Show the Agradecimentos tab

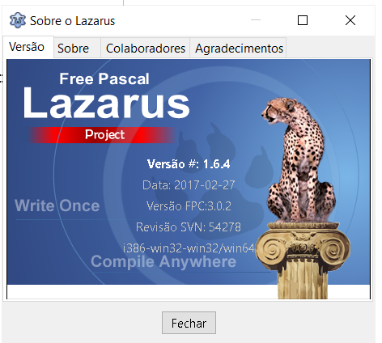pyautogui.click(x=238, y=49)
